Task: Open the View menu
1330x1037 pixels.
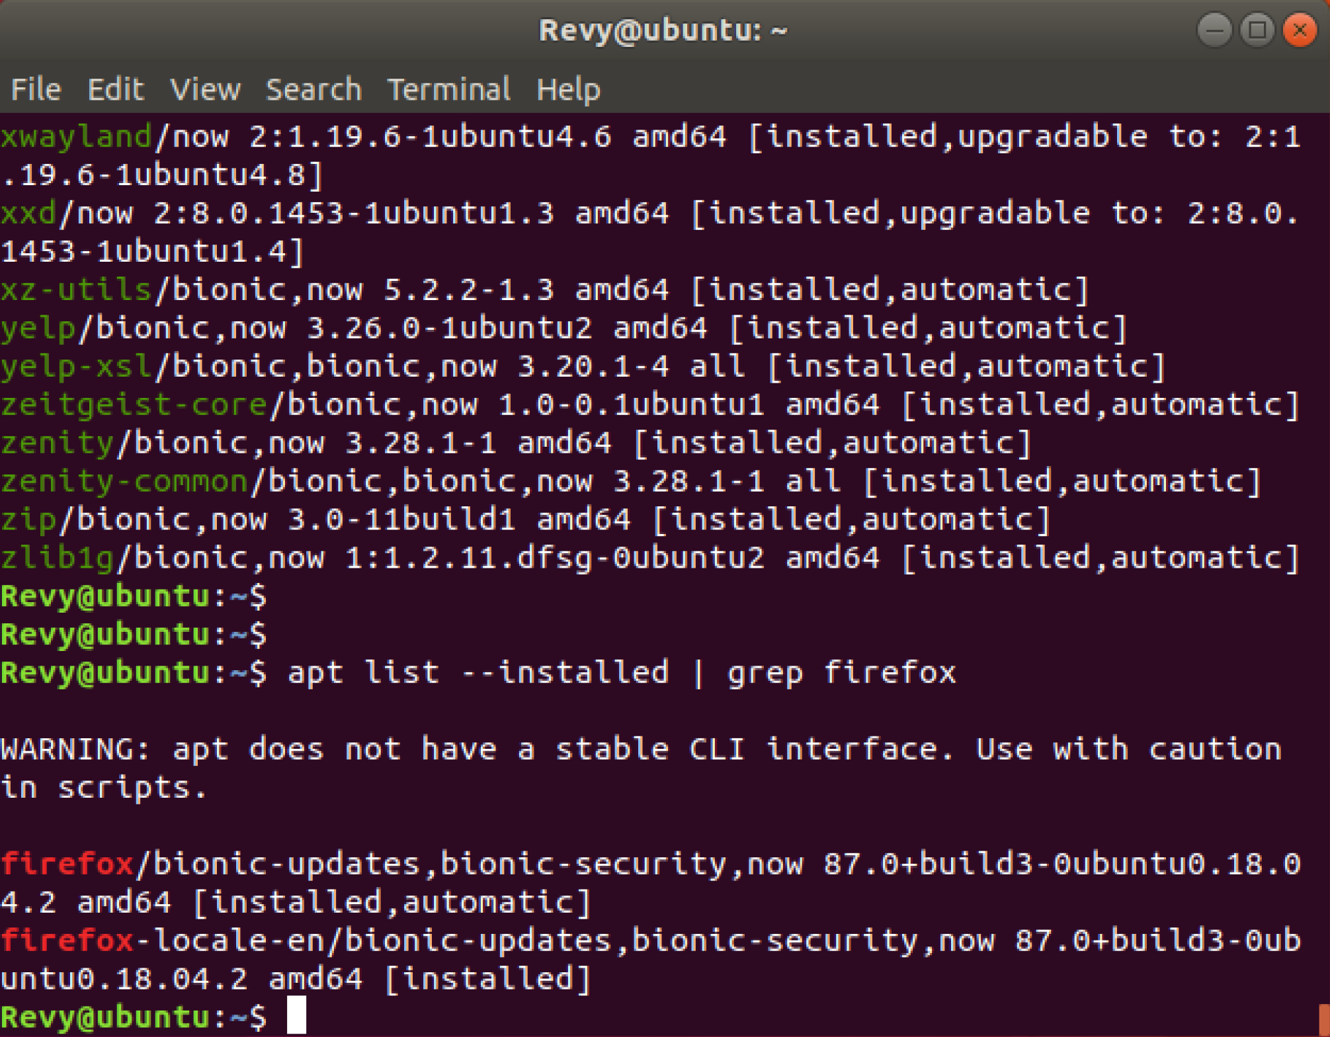Action: pyautogui.click(x=205, y=89)
